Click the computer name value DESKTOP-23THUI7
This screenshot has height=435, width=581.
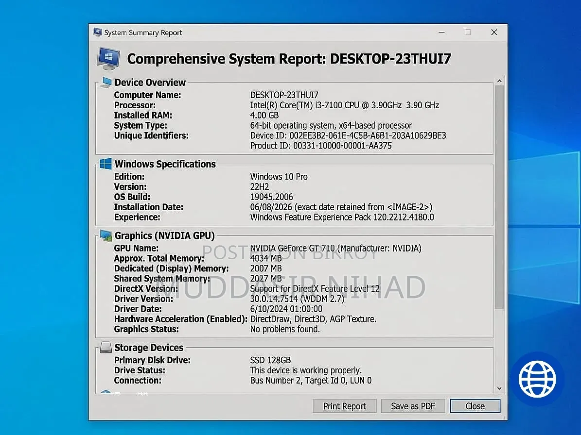tap(284, 95)
